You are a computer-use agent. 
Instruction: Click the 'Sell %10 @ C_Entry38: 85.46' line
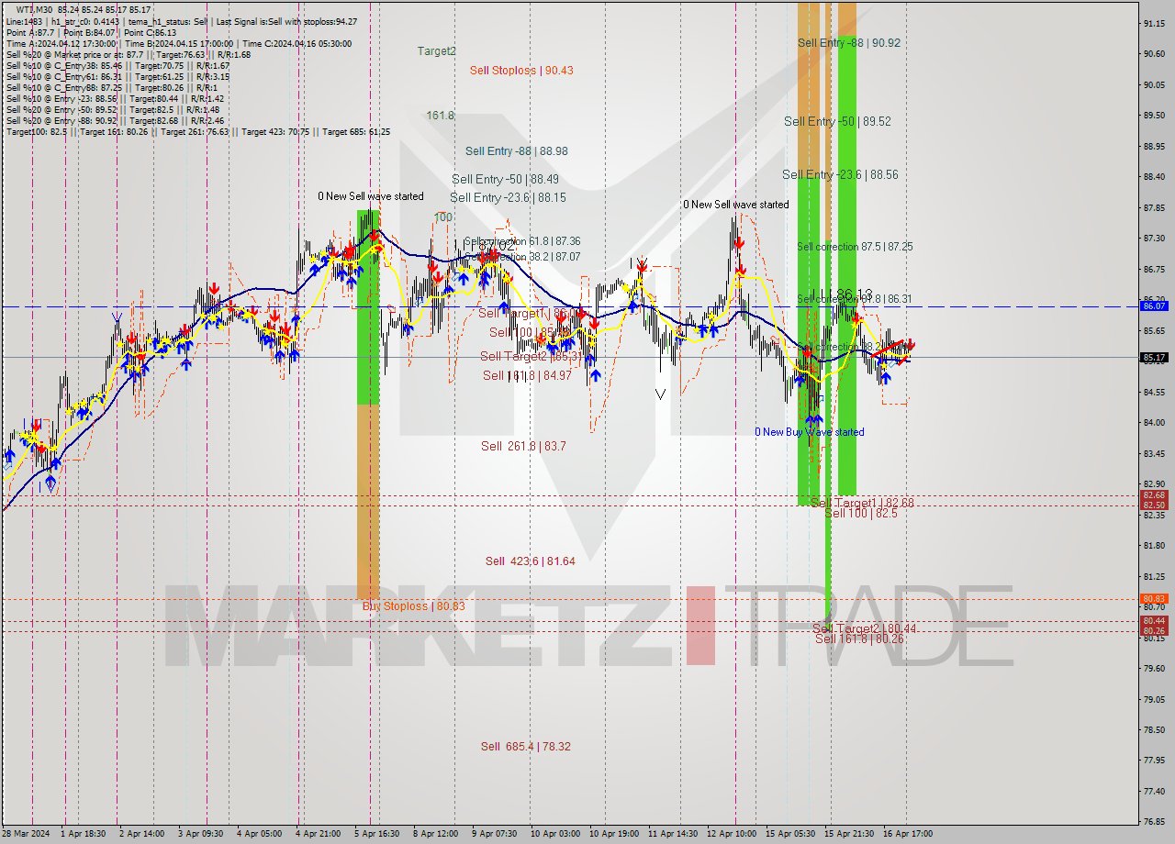click(117, 65)
